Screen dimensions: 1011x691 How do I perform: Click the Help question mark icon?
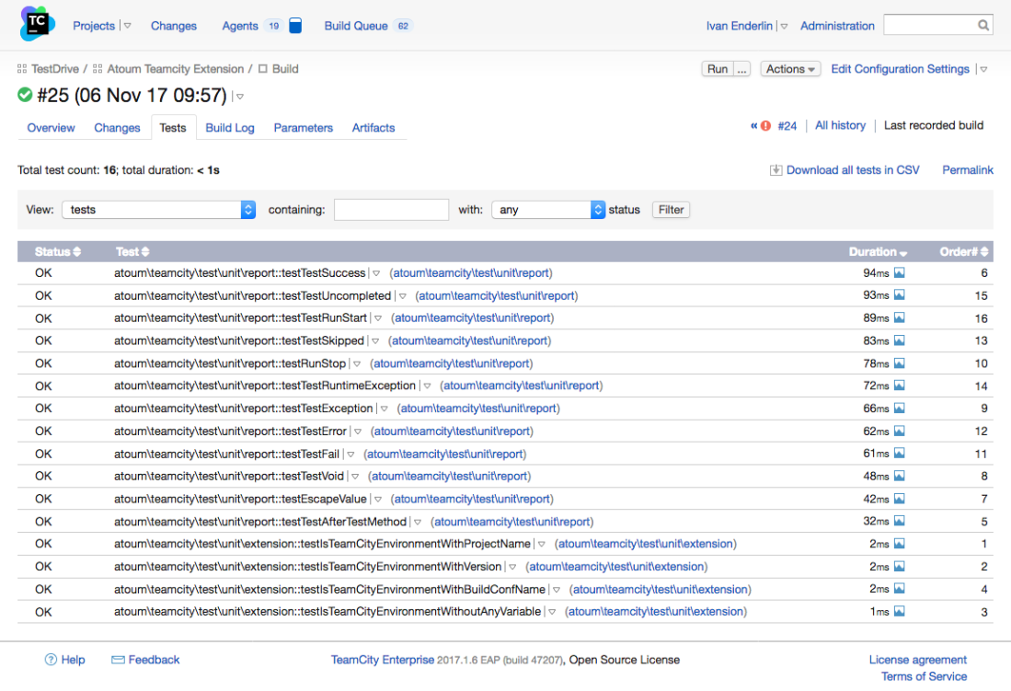click(51, 660)
